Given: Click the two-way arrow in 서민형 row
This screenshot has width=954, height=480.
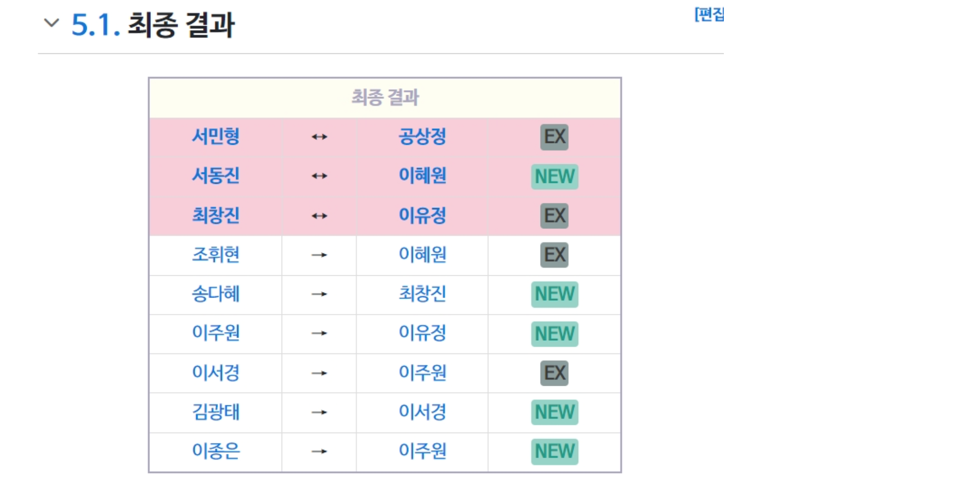Looking at the screenshot, I should [x=319, y=137].
